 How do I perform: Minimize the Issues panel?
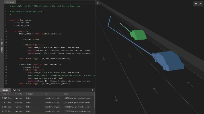point(89,90)
